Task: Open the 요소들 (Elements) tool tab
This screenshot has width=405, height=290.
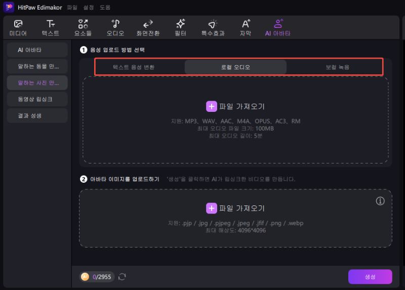Action: tap(83, 28)
